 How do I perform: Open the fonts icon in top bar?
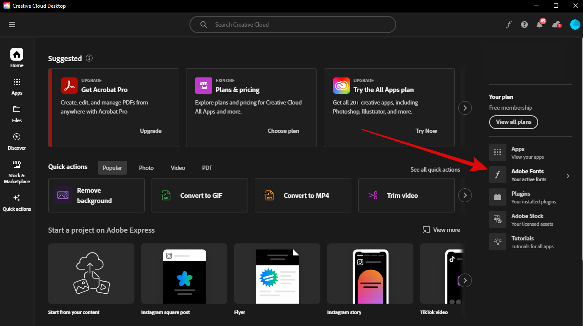point(509,25)
